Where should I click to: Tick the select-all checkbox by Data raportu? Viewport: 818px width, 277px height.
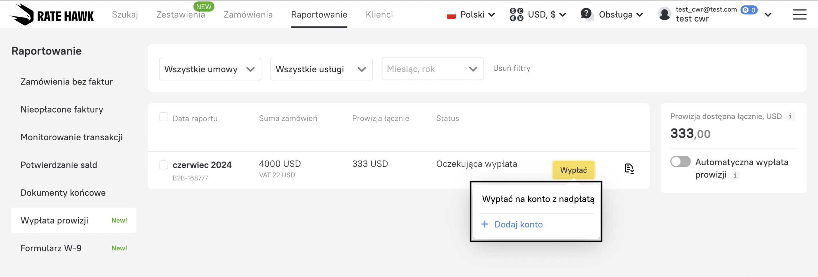(x=164, y=117)
